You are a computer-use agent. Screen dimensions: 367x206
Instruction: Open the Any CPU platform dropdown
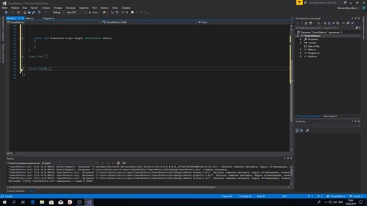tap(76, 13)
